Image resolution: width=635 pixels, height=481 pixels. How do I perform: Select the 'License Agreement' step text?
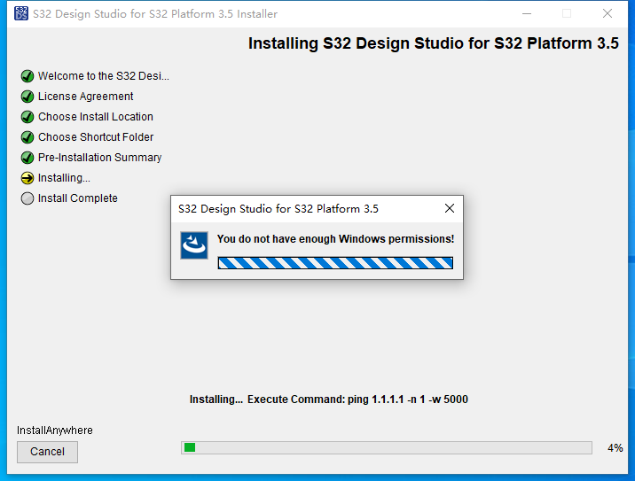[x=85, y=97]
